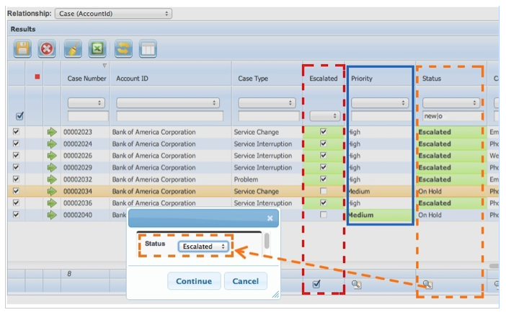
Task: Click the broom clear filters icon
Action: pos(73,49)
